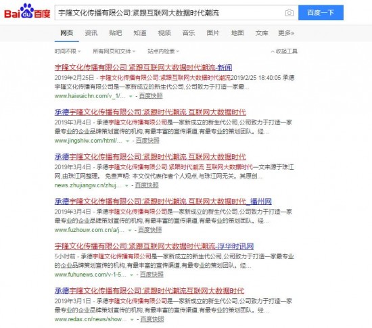Open result title above news.zhujiangw.cn URL

point(150,157)
